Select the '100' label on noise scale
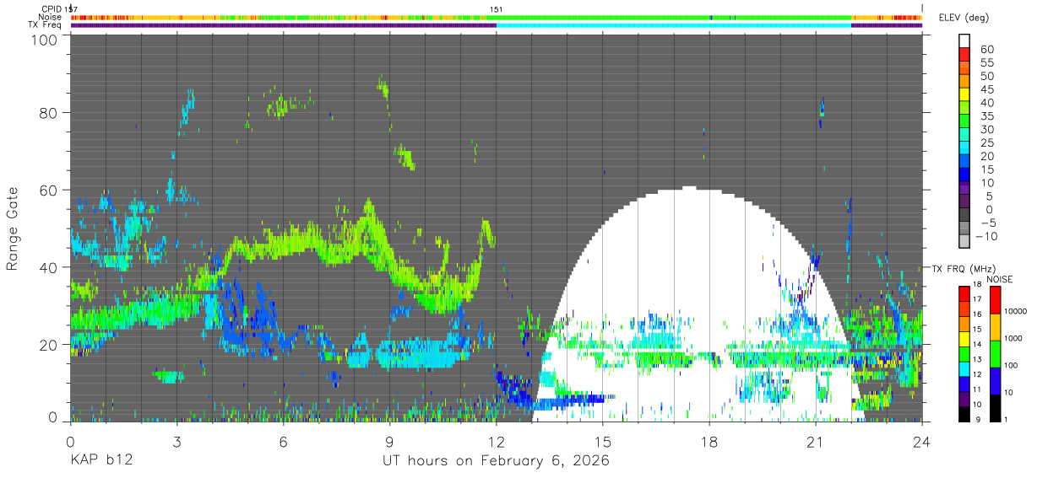The image size is (1037, 478). pyautogui.click(x=1011, y=365)
